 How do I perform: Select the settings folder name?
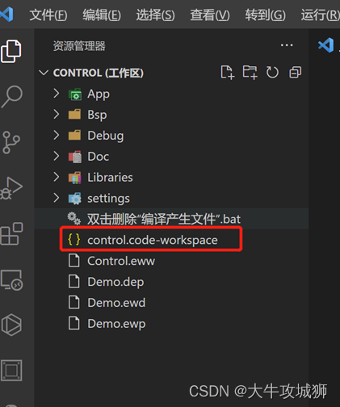(108, 199)
